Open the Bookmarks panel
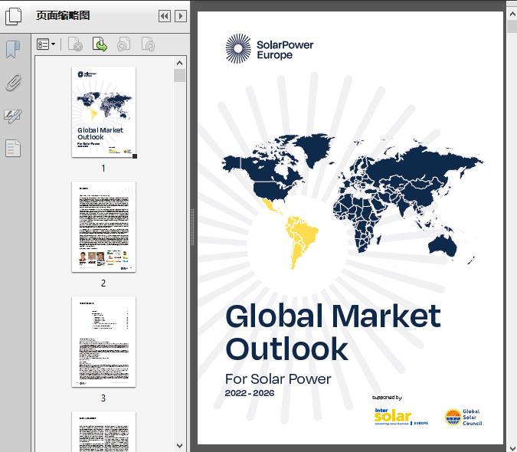The height and width of the screenshot is (452, 517). pos(13,50)
